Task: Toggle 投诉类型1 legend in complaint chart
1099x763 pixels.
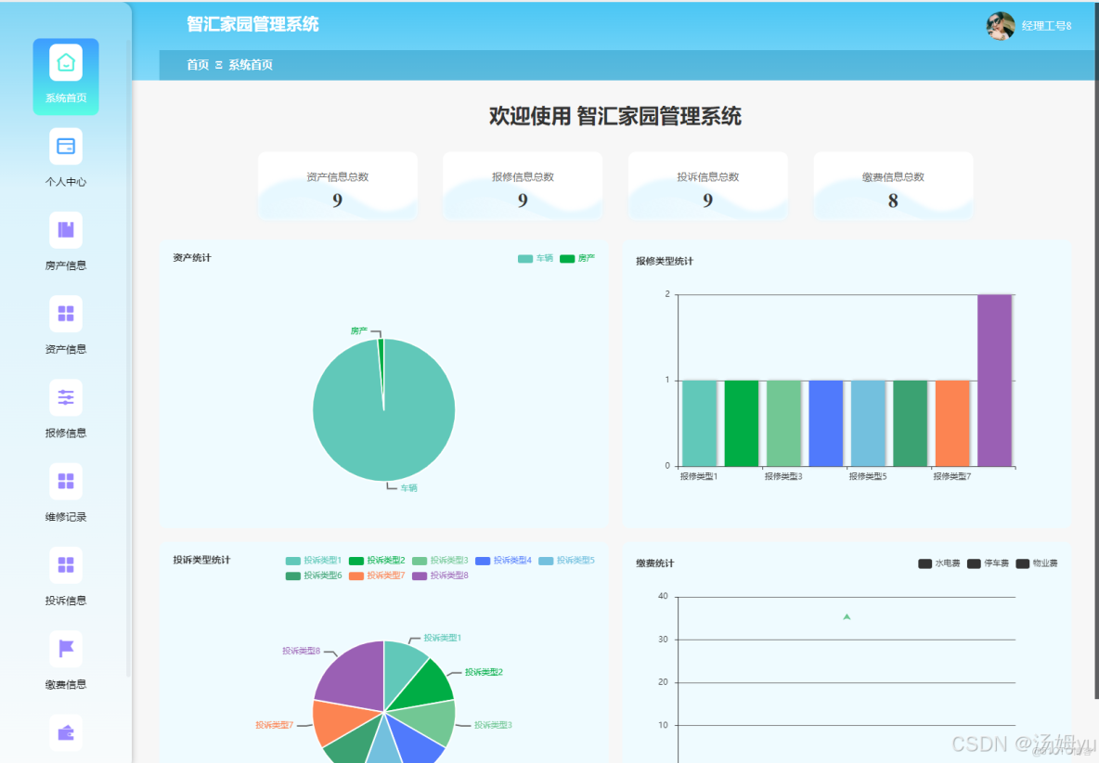Action: click(315, 560)
